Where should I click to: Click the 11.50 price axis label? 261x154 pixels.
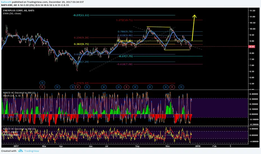pos(252,10)
